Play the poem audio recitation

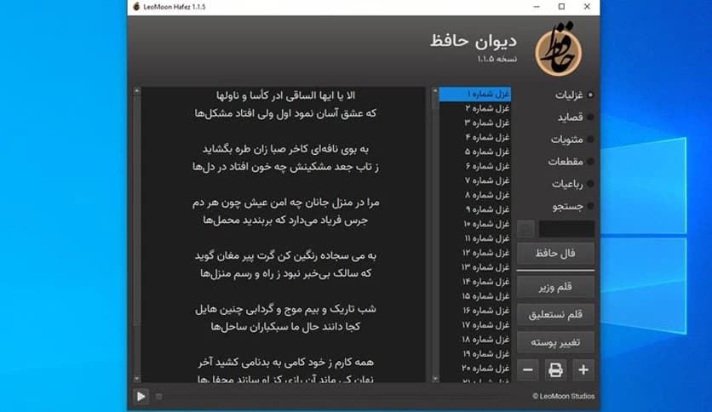[141, 396]
